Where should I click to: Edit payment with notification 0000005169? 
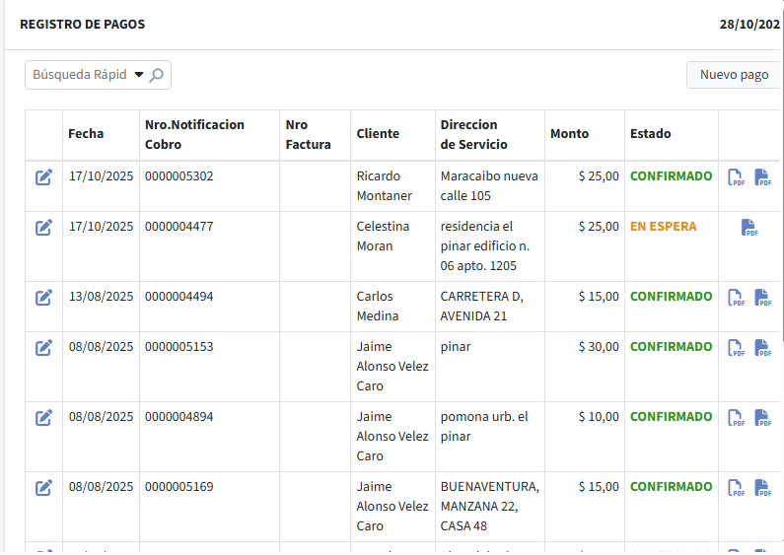pyautogui.click(x=43, y=488)
